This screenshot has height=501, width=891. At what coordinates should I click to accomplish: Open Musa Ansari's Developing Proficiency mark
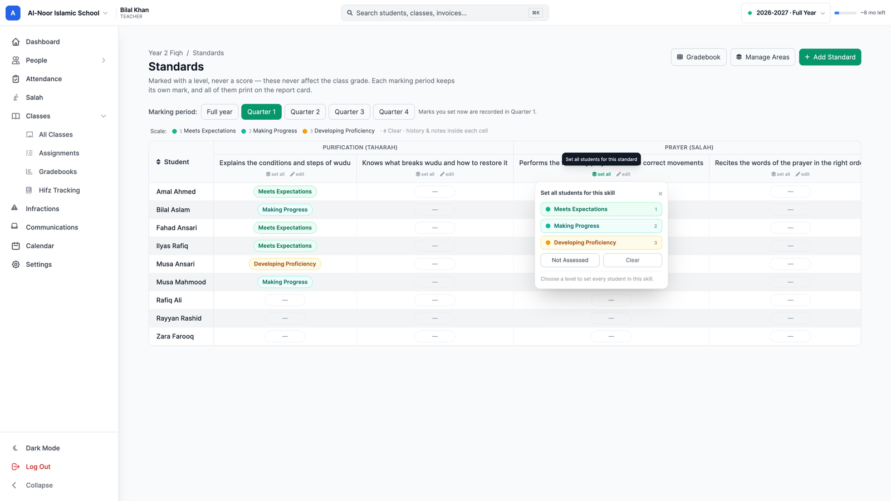click(x=285, y=264)
